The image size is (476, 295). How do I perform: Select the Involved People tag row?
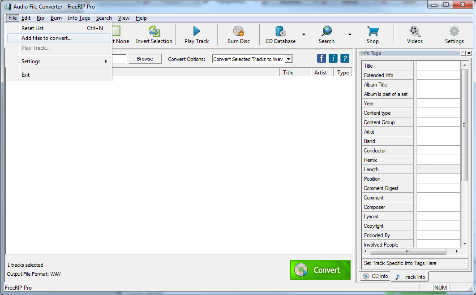click(x=388, y=244)
